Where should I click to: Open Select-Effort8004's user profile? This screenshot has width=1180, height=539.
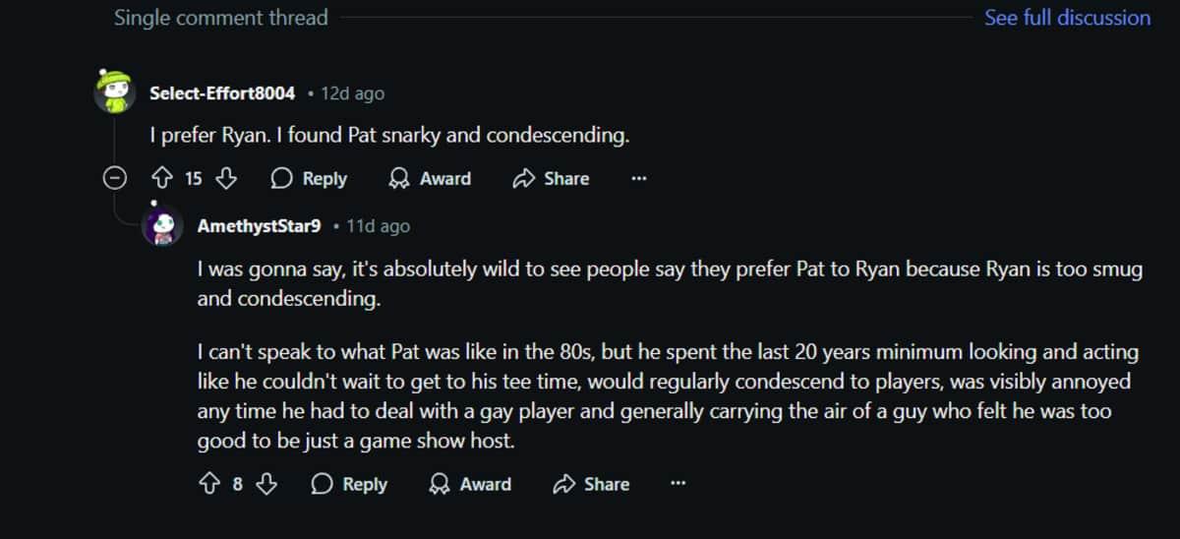221,93
